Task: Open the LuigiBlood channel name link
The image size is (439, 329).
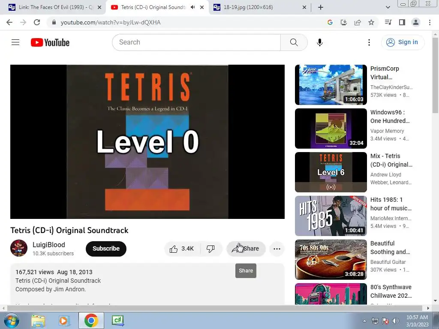Action: [x=49, y=245]
